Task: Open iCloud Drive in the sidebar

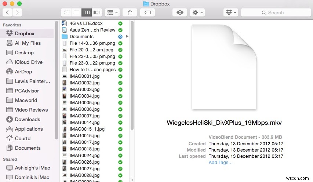Action: point(27,62)
